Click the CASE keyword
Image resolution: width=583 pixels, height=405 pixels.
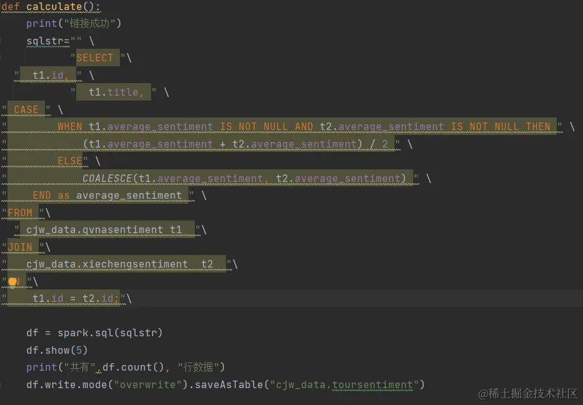[x=26, y=109]
